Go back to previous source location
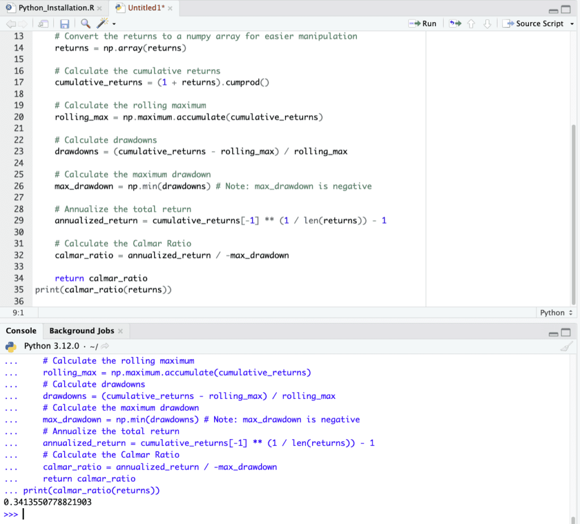580x524 pixels. click(11, 24)
